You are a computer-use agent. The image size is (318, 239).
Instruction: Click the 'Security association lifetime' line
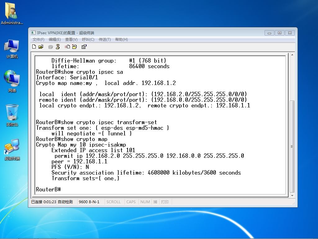(146, 173)
